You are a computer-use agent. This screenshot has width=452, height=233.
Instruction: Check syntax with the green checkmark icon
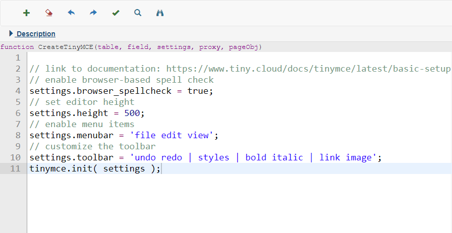pyautogui.click(x=116, y=13)
